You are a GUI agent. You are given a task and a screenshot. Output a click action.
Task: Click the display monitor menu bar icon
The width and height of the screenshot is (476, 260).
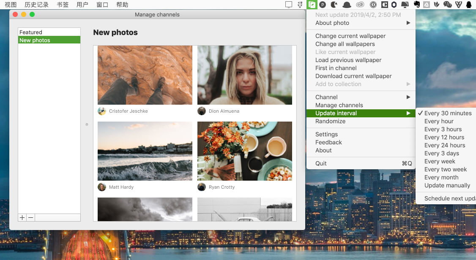(x=289, y=5)
